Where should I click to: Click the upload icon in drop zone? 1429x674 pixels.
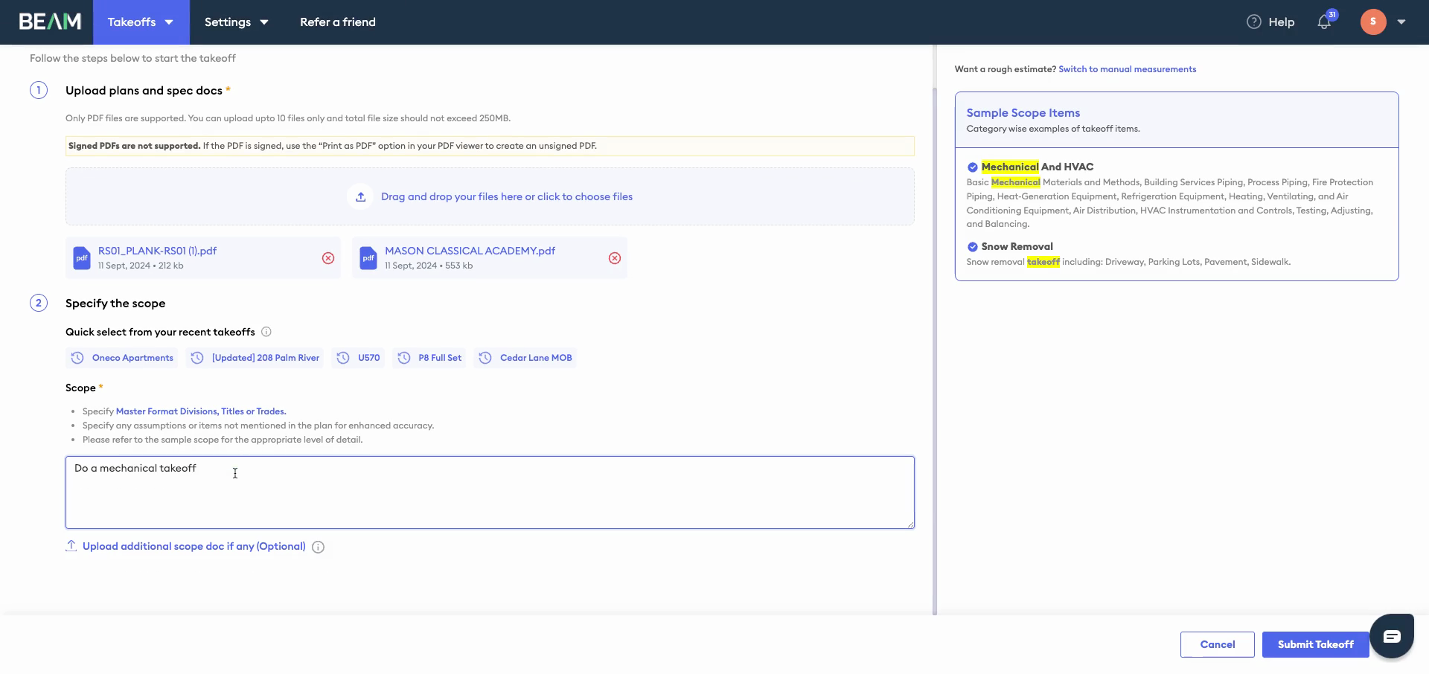[360, 197]
